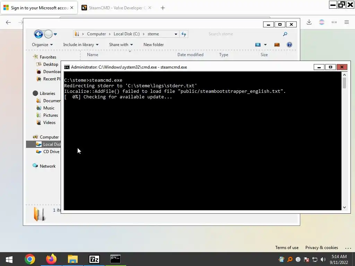The height and width of the screenshot is (266, 355).
Task: Open Explorer help icon
Action: click(x=289, y=45)
